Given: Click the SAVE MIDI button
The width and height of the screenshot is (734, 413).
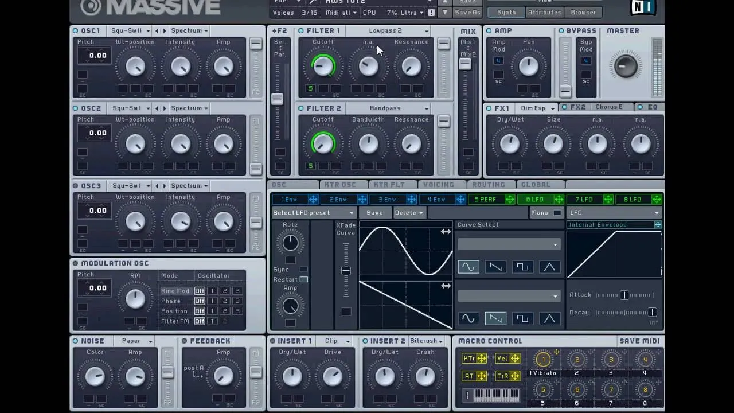Looking at the screenshot, I should pos(639,341).
